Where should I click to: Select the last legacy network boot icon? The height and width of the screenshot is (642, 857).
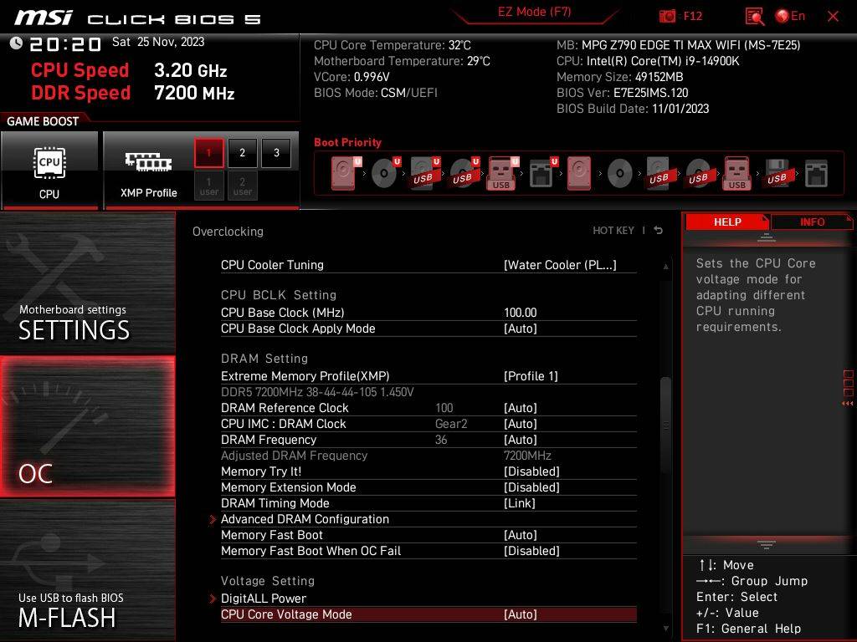point(816,174)
